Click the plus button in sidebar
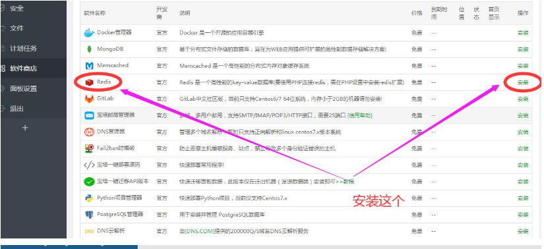This screenshot has width=544, height=249. (x=25, y=128)
